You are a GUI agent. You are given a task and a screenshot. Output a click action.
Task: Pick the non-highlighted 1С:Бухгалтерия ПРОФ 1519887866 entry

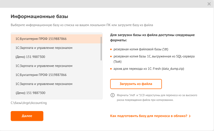[56, 75]
